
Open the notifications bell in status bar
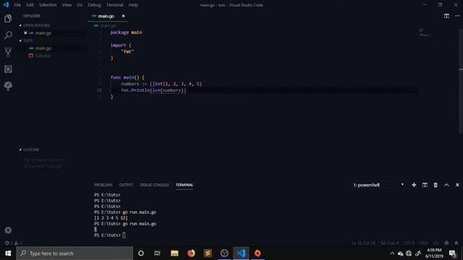tap(456, 243)
